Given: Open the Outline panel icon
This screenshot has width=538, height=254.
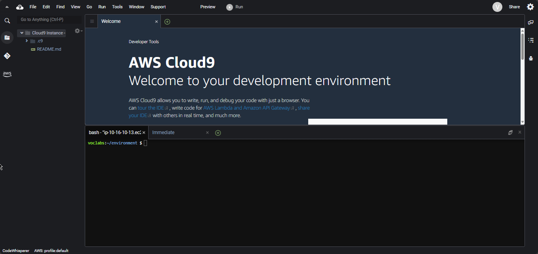Looking at the screenshot, I should (x=531, y=40).
